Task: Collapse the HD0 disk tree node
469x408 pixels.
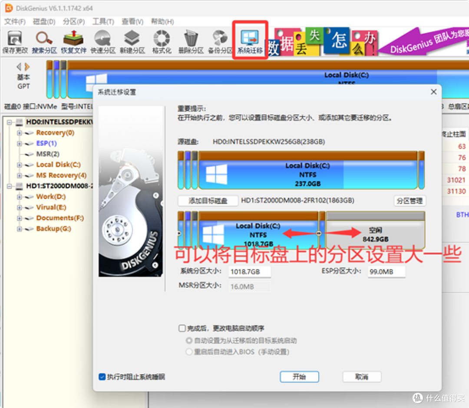Action: coord(9,122)
